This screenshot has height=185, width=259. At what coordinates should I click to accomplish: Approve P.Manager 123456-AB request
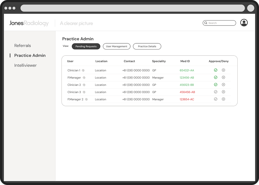coord(216,77)
